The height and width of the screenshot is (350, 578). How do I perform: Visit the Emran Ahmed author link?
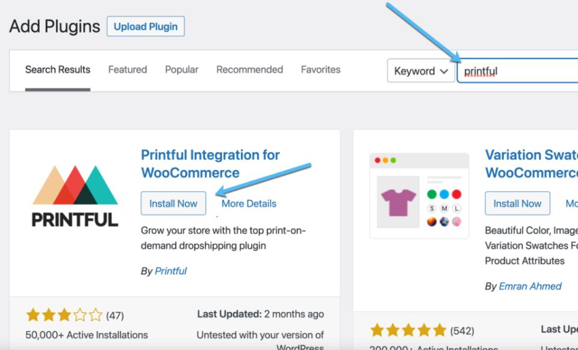pyautogui.click(x=530, y=286)
